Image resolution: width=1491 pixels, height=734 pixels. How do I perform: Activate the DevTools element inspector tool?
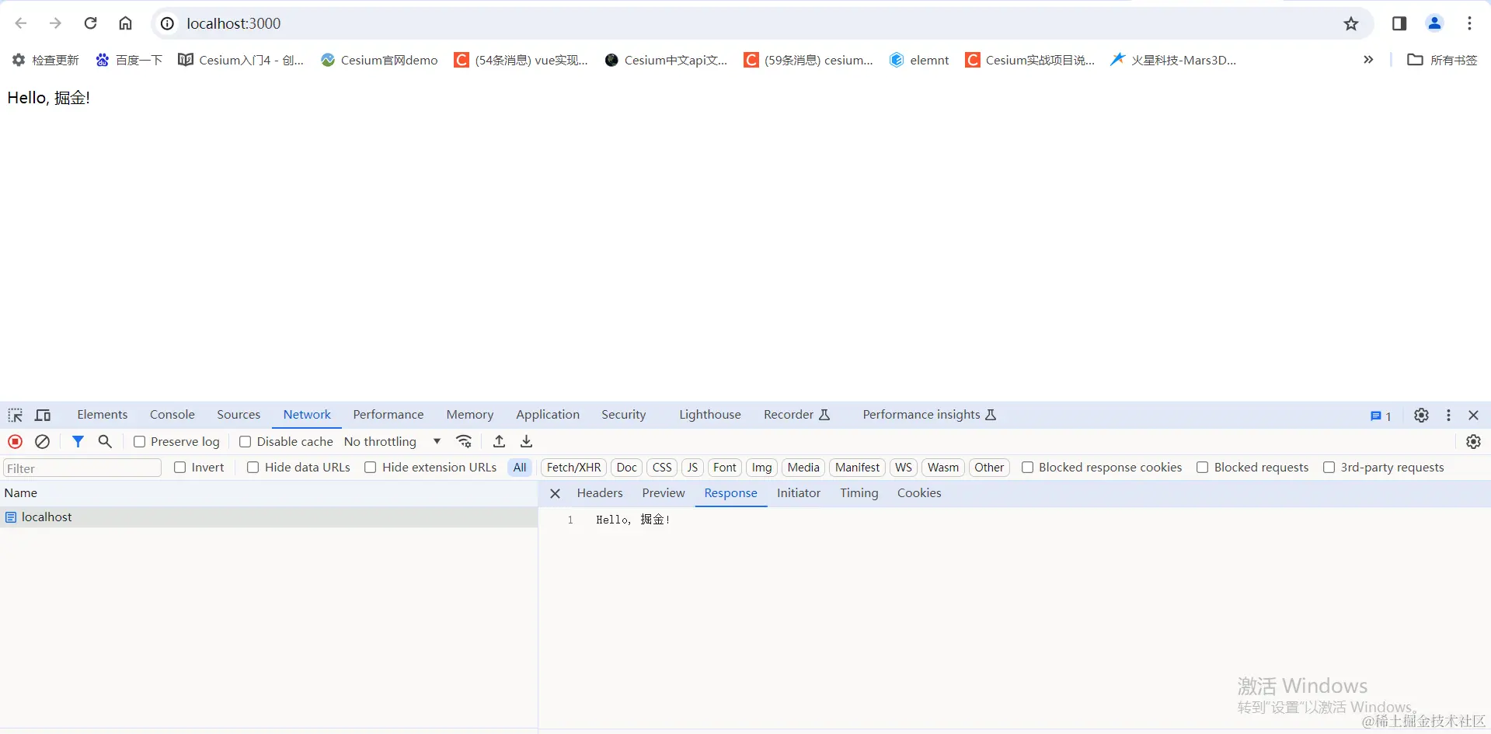(16, 415)
